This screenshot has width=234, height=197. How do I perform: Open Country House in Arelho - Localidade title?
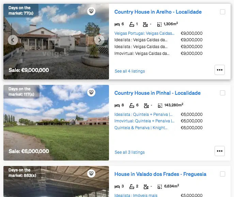158,12
